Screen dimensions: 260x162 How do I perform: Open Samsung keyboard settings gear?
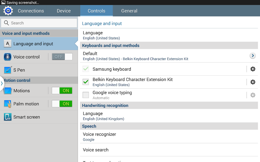coord(253,69)
